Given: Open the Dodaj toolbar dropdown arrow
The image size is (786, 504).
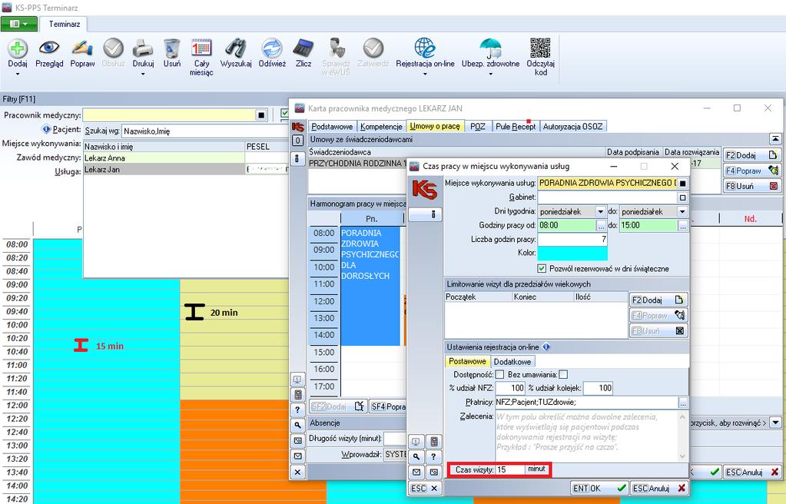Looking at the screenshot, I should coord(18,75).
